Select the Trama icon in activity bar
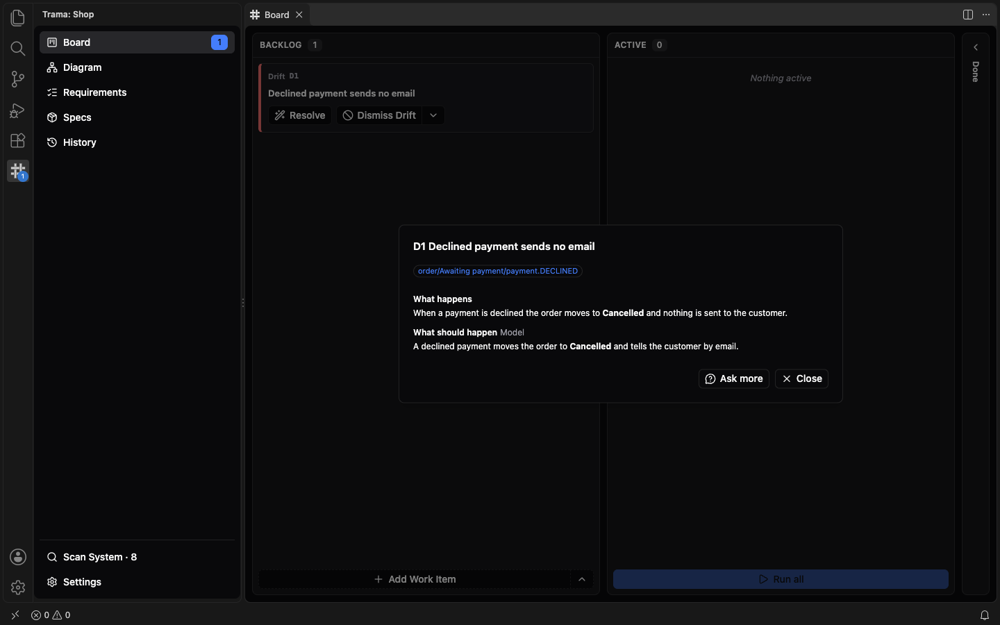1000x625 pixels. pyautogui.click(x=18, y=171)
